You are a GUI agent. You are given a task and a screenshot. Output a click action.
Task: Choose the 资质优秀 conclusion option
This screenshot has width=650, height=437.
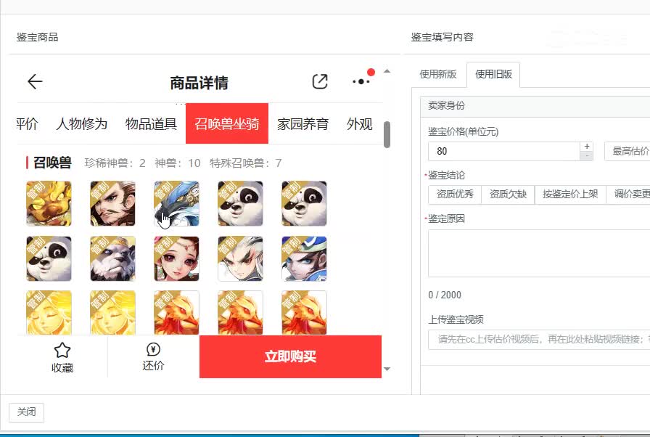pos(455,194)
